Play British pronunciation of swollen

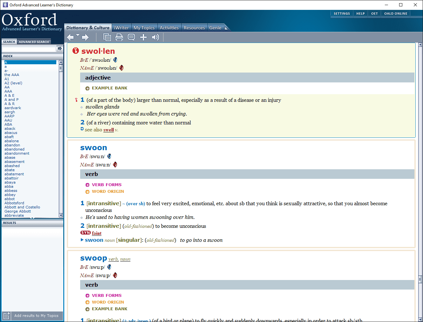(115, 60)
